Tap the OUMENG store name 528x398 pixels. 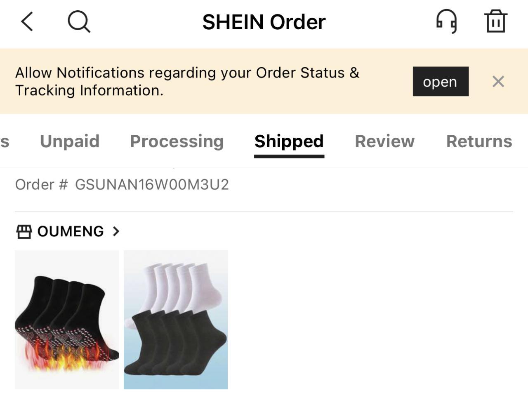tap(71, 231)
